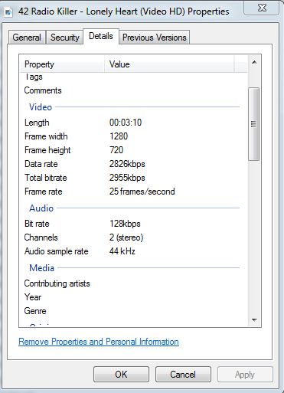
Task: Click the Audio section heading
Action: (x=41, y=208)
